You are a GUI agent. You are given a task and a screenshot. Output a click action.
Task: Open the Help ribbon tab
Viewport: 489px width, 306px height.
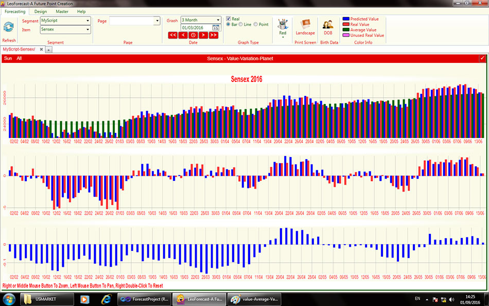pos(81,11)
